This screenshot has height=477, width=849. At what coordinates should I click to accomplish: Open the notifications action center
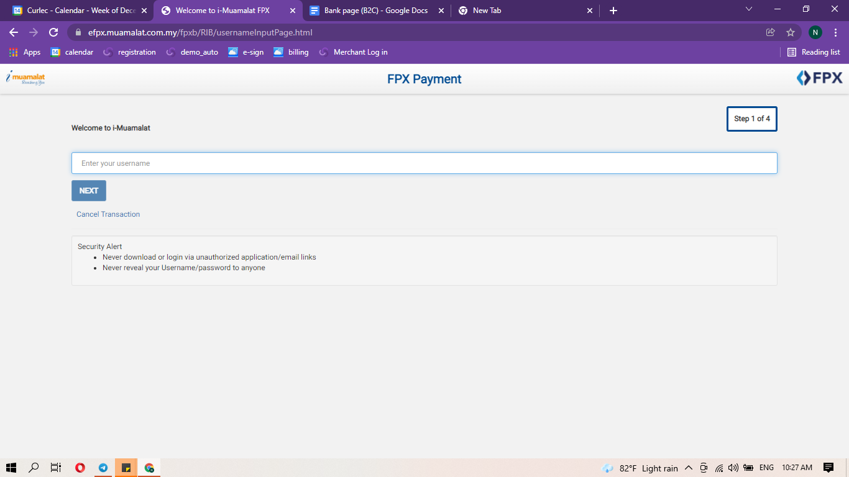click(x=828, y=468)
